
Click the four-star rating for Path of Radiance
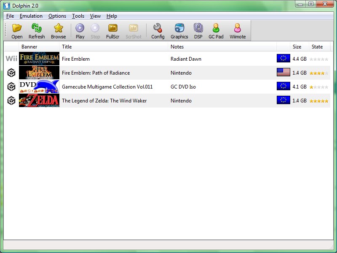[319, 73]
